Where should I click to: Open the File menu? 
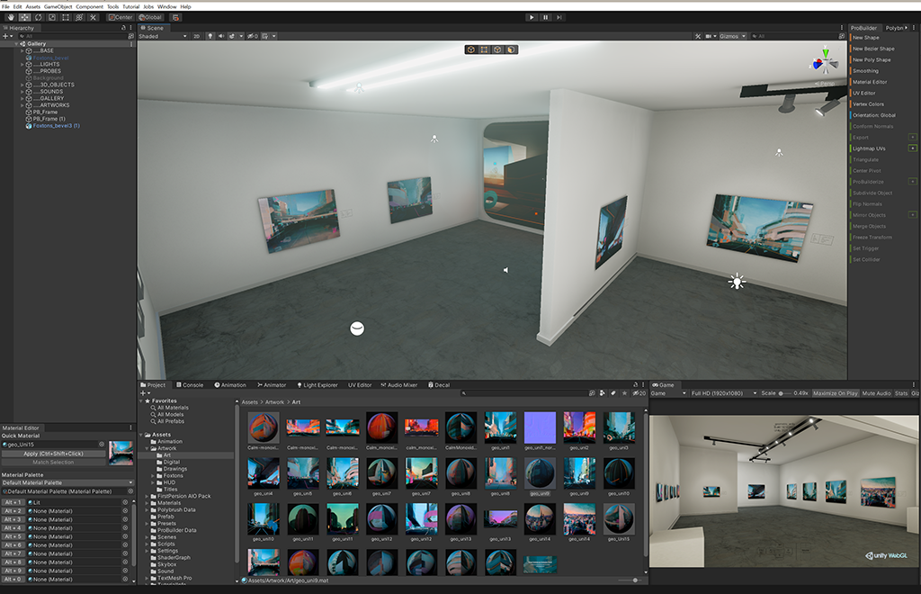tap(6, 6)
